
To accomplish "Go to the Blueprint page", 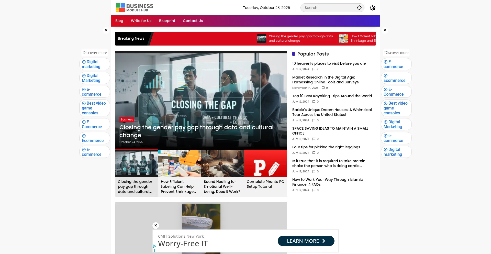I will pyautogui.click(x=167, y=21).
